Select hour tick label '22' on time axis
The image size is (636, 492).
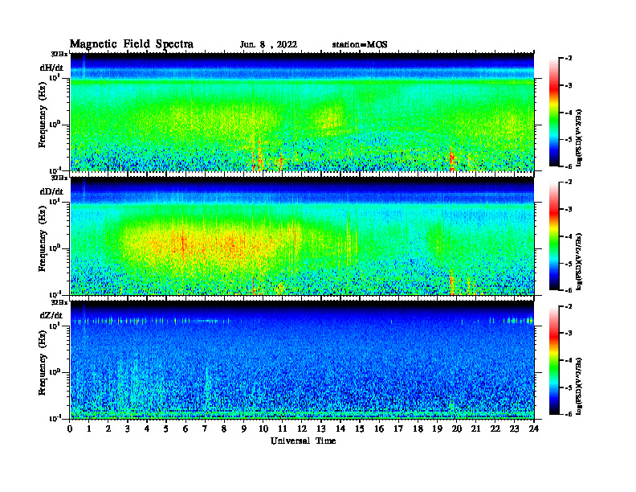click(x=495, y=429)
